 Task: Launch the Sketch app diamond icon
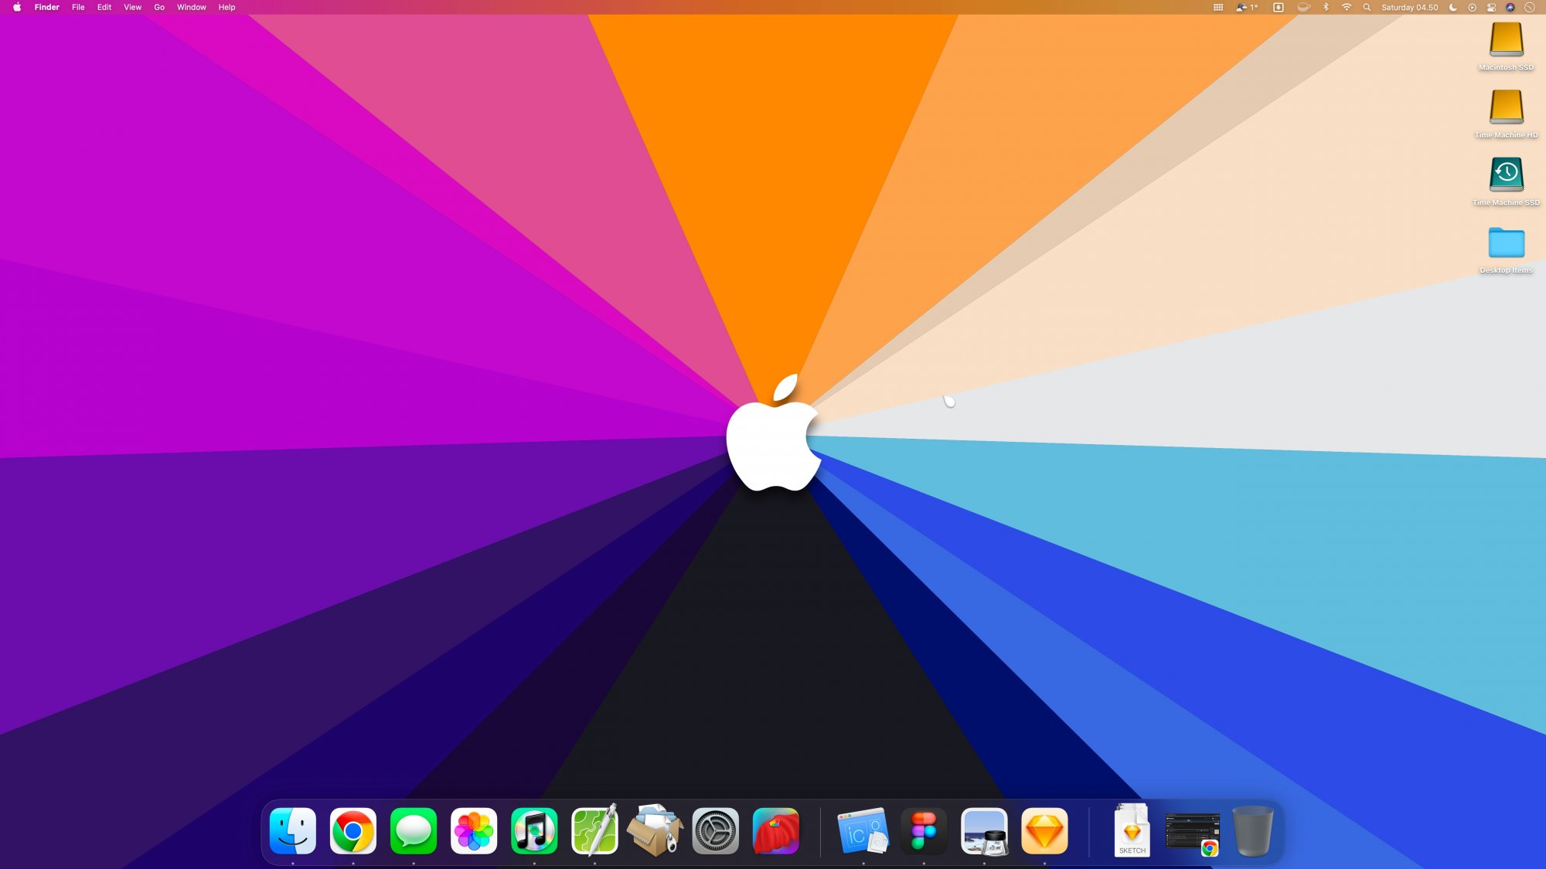pyautogui.click(x=1044, y=831)
